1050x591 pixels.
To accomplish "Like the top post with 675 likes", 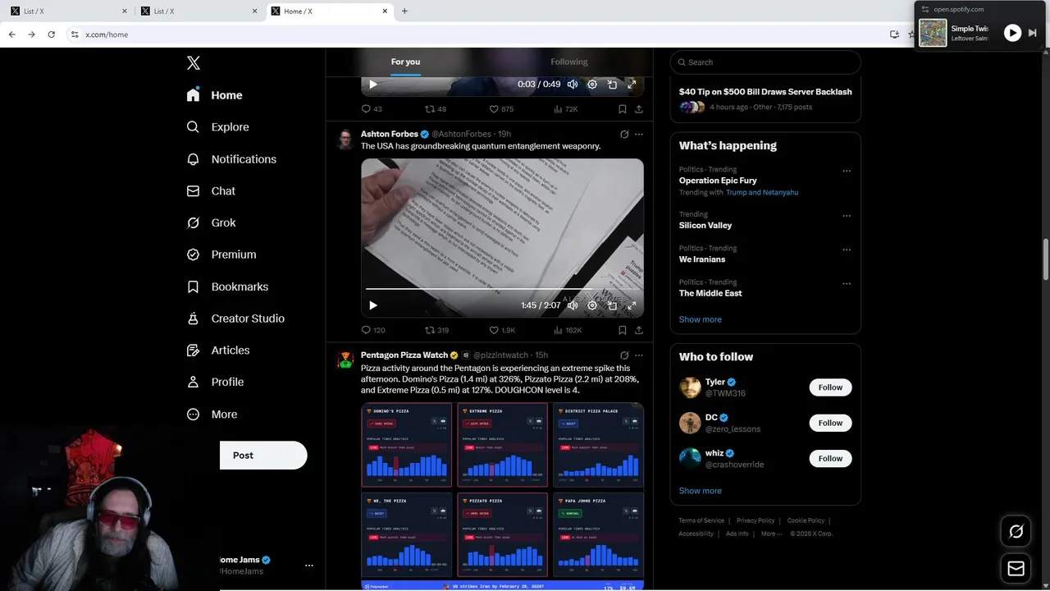I will tap(501, 109).
